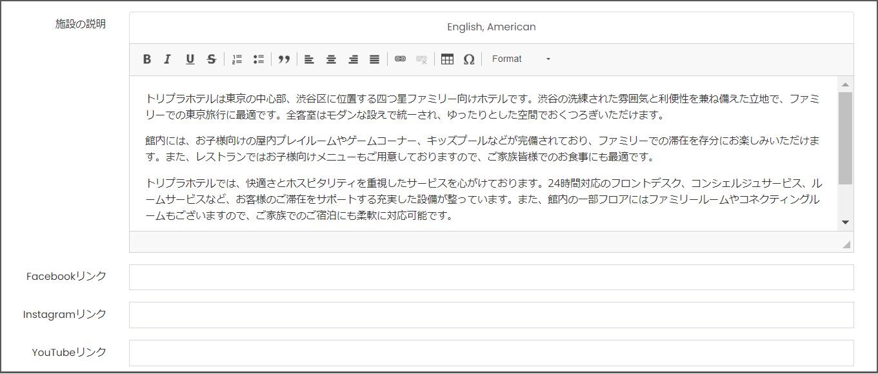
Task: Click the Facebookリンク input field
Action: [491, 277]
